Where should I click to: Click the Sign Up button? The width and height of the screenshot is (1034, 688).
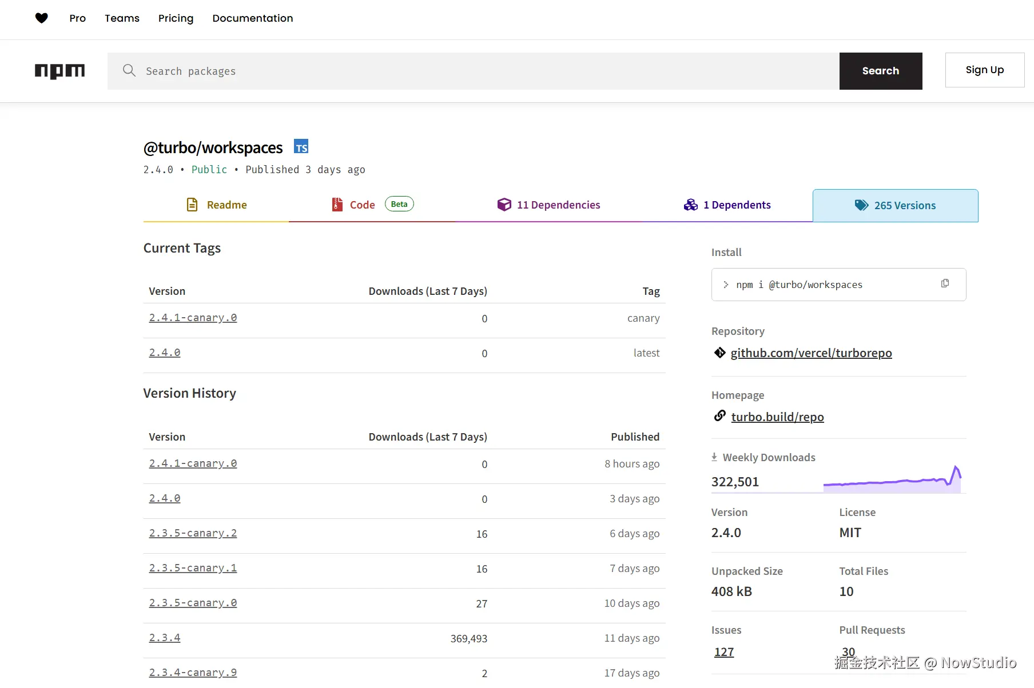pos(984,70)
